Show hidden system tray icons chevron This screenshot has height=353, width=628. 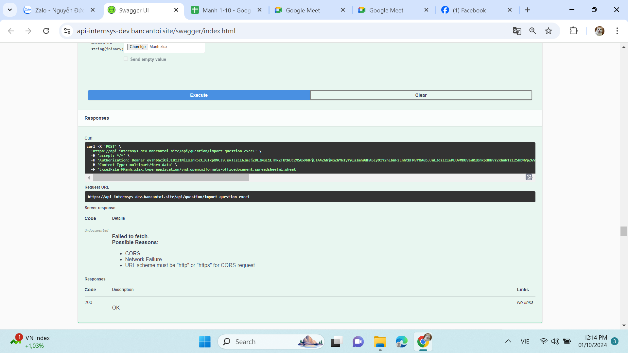coord(508,341)
